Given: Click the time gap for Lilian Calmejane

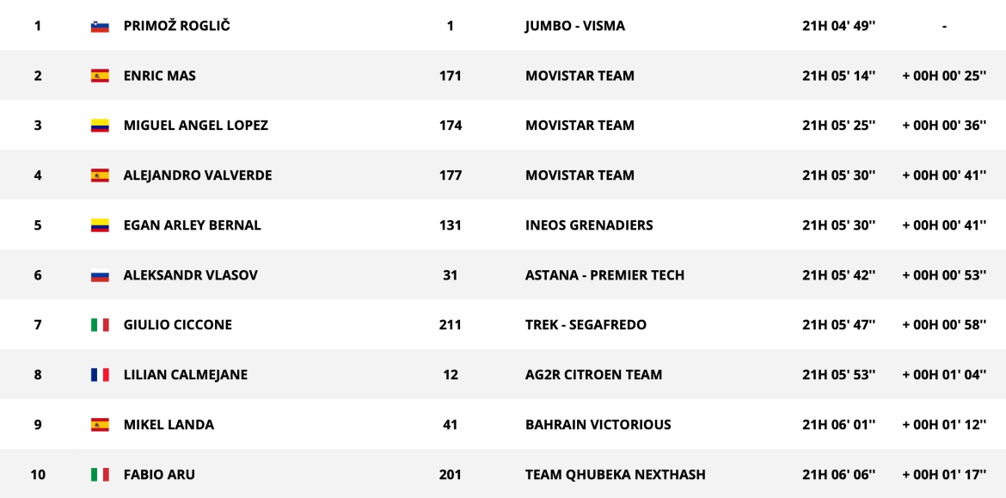Looking at the screenshot, I should point(943,375).
